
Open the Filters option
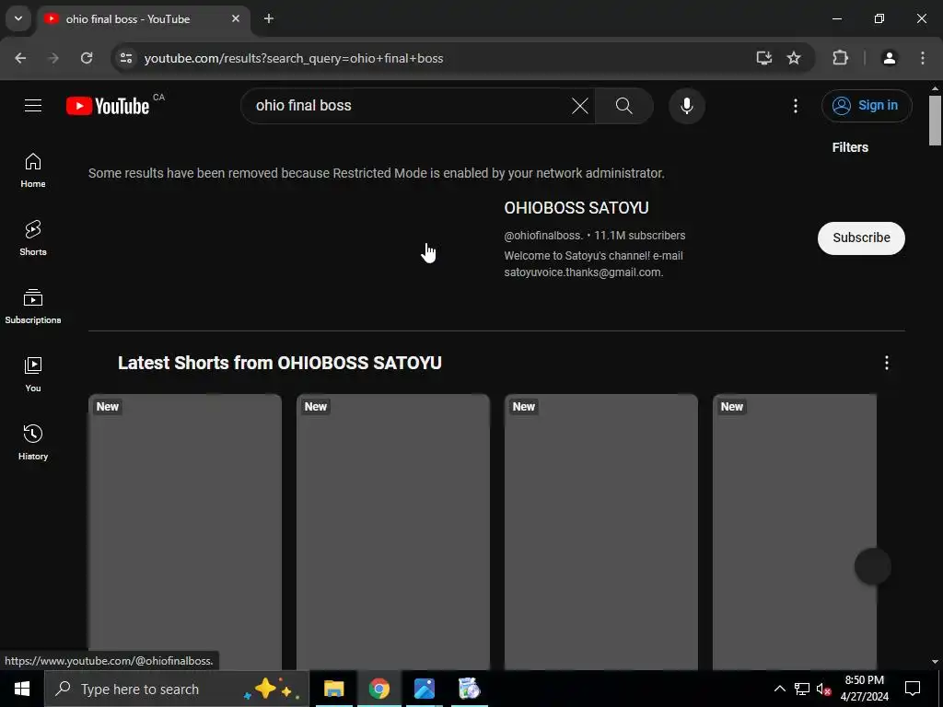click(x=850, y=147)
